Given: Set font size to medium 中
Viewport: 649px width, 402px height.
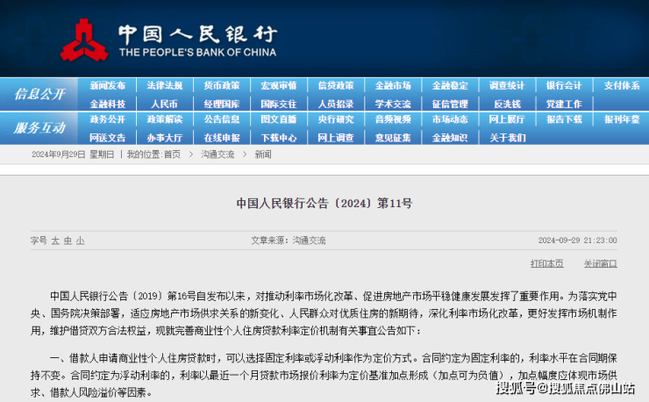Looking at the screenshot, I should 68,240.
